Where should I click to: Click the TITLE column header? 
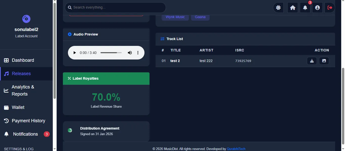[176, 50]
